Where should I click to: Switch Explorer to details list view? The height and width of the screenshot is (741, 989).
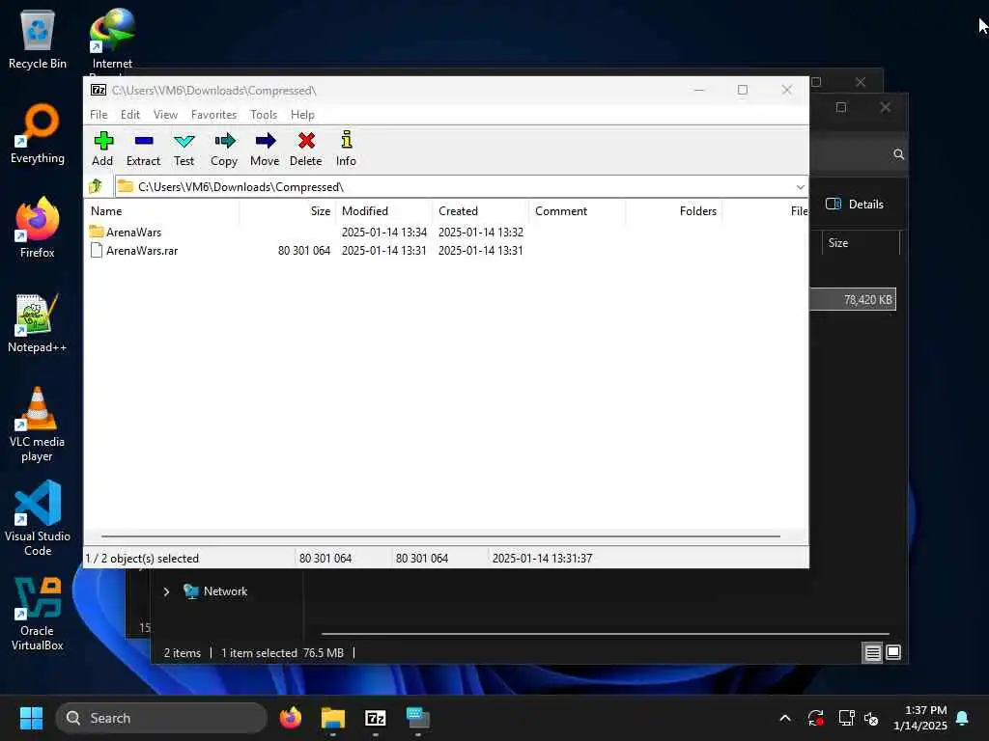click(872, 653)
